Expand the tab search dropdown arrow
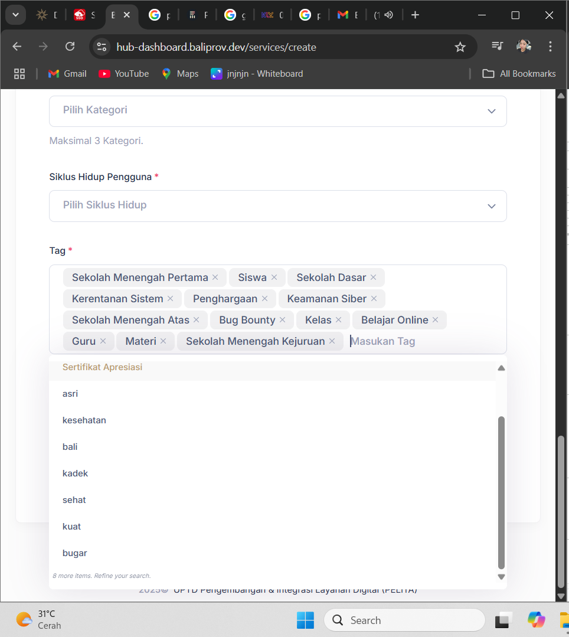 (15, 15)
